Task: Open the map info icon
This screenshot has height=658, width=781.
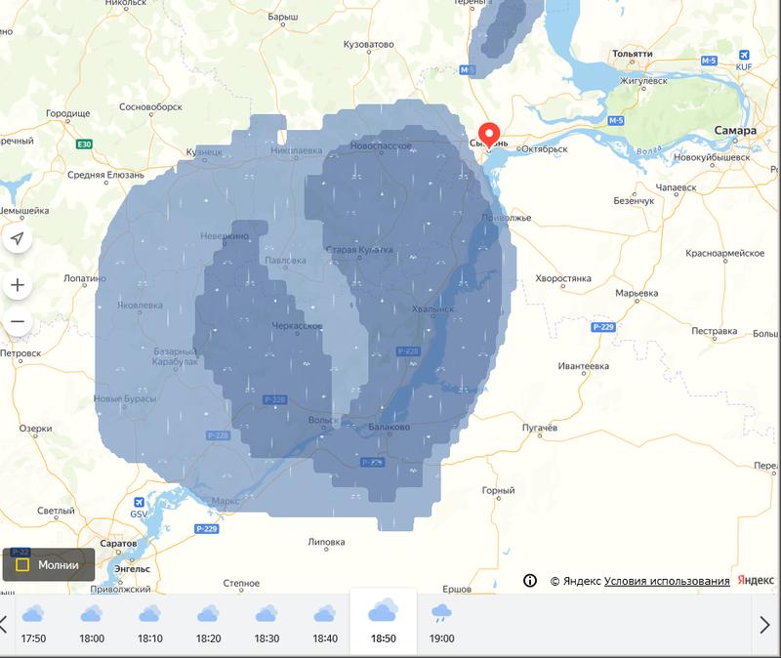Action: coord(530,580)
